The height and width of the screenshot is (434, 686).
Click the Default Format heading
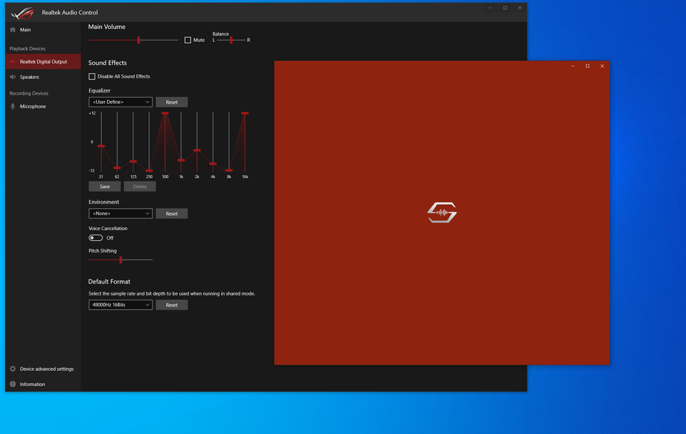point(109,282)
